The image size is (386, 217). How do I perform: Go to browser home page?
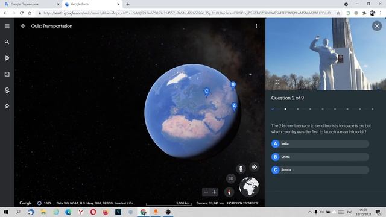[30, 13]
